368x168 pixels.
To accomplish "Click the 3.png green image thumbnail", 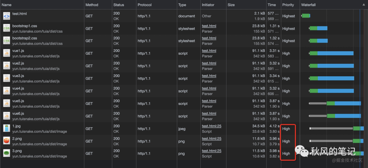I will pyautogui.click(x=6, y=153).
